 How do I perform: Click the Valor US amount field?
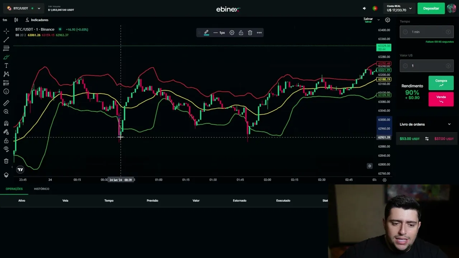[x=427, y=66]
